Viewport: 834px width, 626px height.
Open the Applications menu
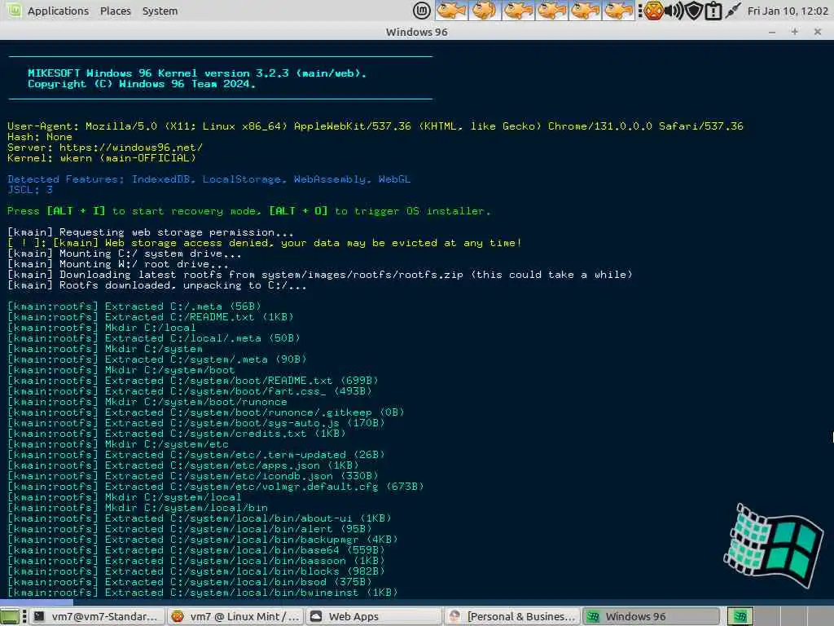click(x=58, y=11)
